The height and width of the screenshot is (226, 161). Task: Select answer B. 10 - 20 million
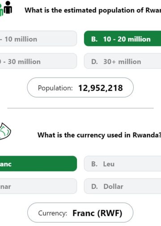[x=123, y=39]
